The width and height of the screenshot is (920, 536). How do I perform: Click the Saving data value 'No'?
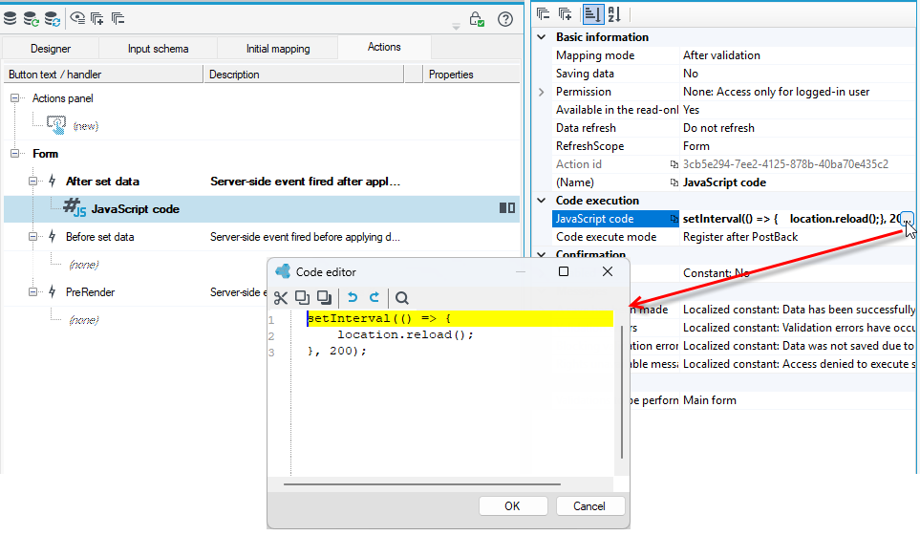(691, 74)
